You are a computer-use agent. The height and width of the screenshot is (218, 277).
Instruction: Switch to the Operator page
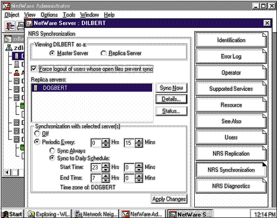coord(231,73)
